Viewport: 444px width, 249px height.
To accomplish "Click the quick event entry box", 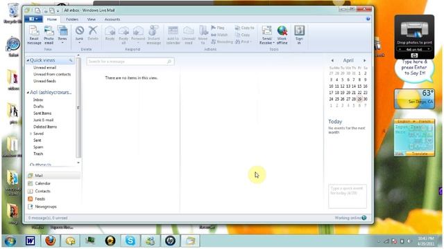I will (348, 196).
